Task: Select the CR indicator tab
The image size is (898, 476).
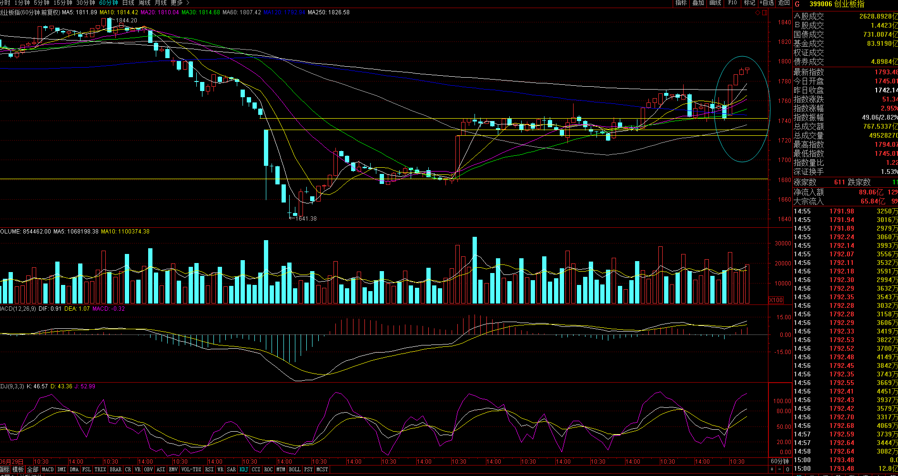Action: [128, 469]
